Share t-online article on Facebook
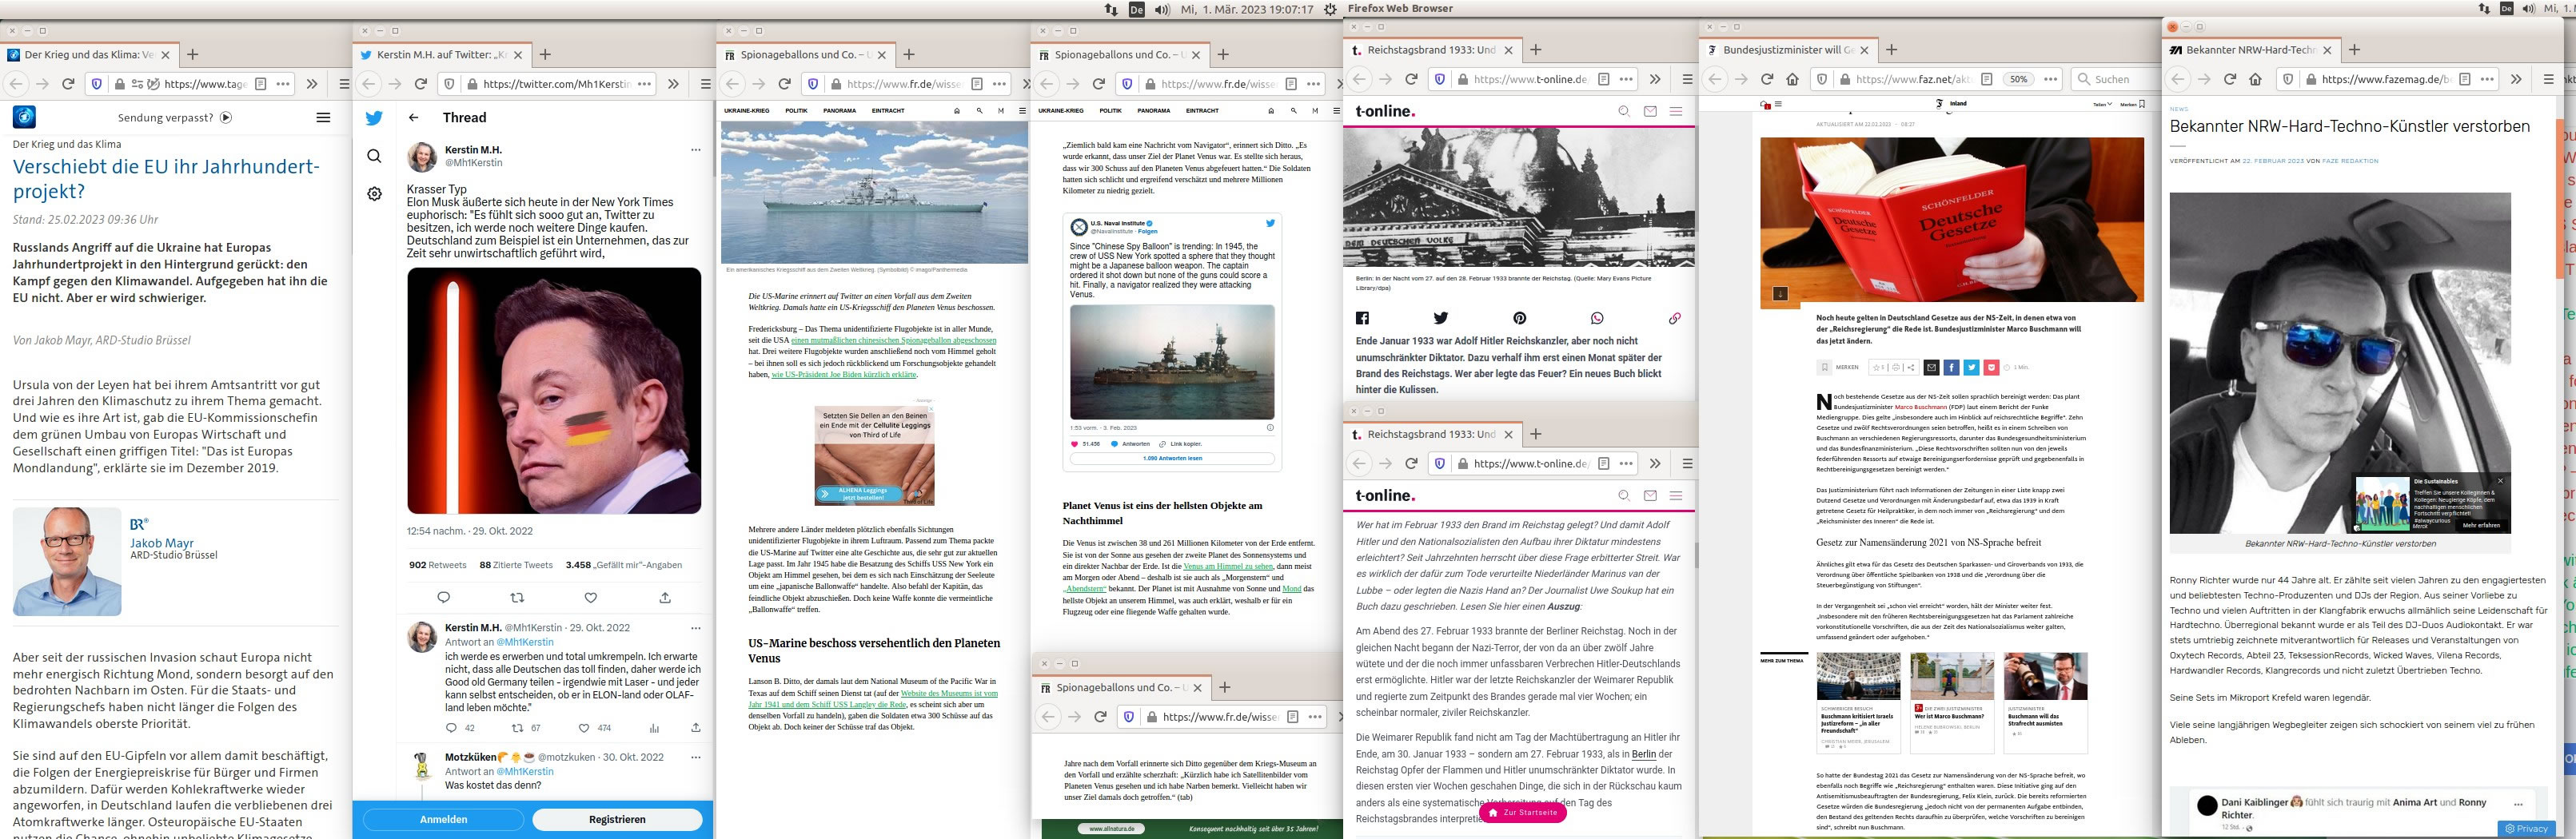The image size is (2576, 839). coord(1362,318)
